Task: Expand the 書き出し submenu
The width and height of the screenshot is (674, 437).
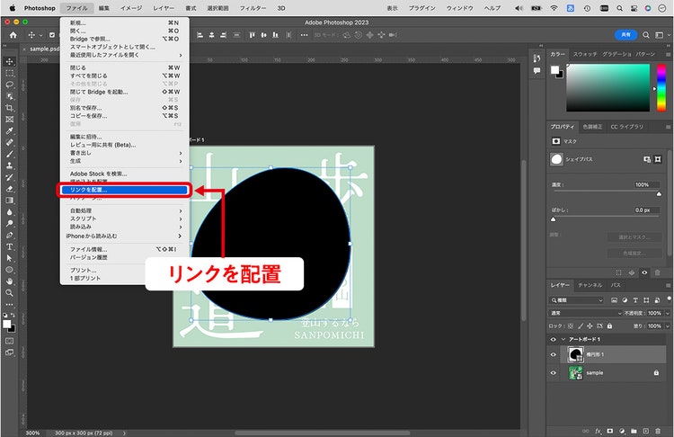Action: point(125,153)
